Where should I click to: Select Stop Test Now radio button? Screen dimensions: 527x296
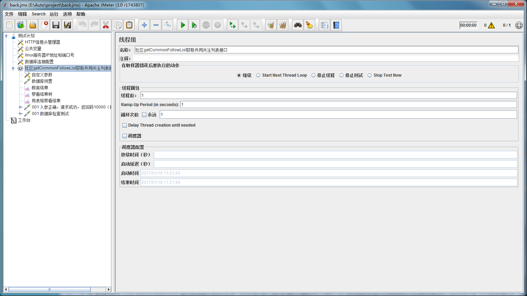pos(370,75)
